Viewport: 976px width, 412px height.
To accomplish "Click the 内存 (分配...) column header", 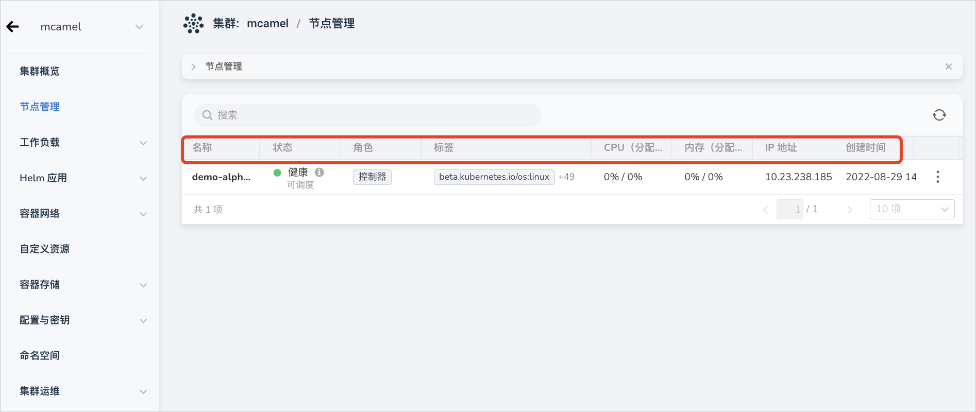I will click(x=713, y=148).
